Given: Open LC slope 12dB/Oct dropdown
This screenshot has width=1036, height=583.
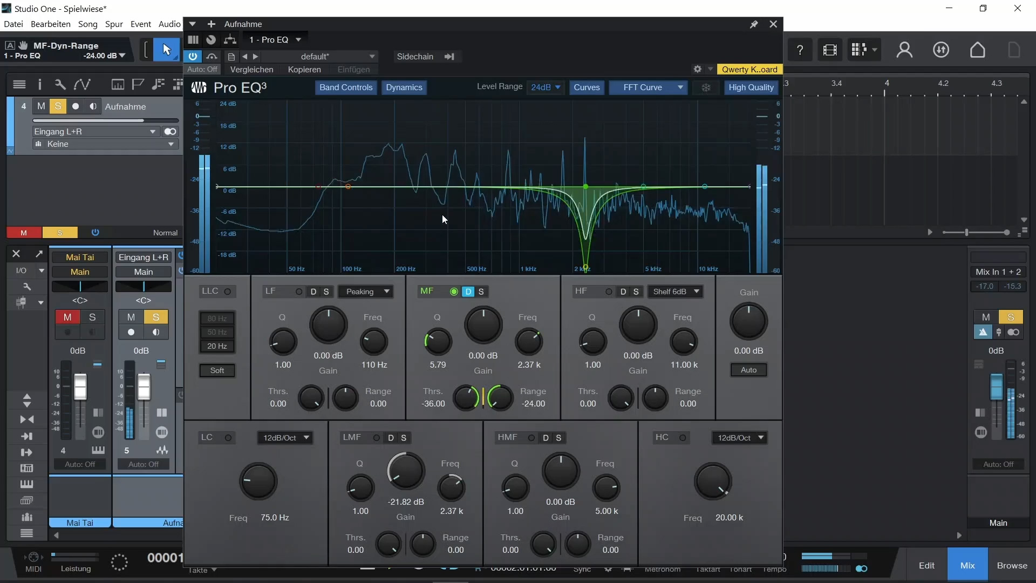Looking at the screenshot, I should click(285, 438).
